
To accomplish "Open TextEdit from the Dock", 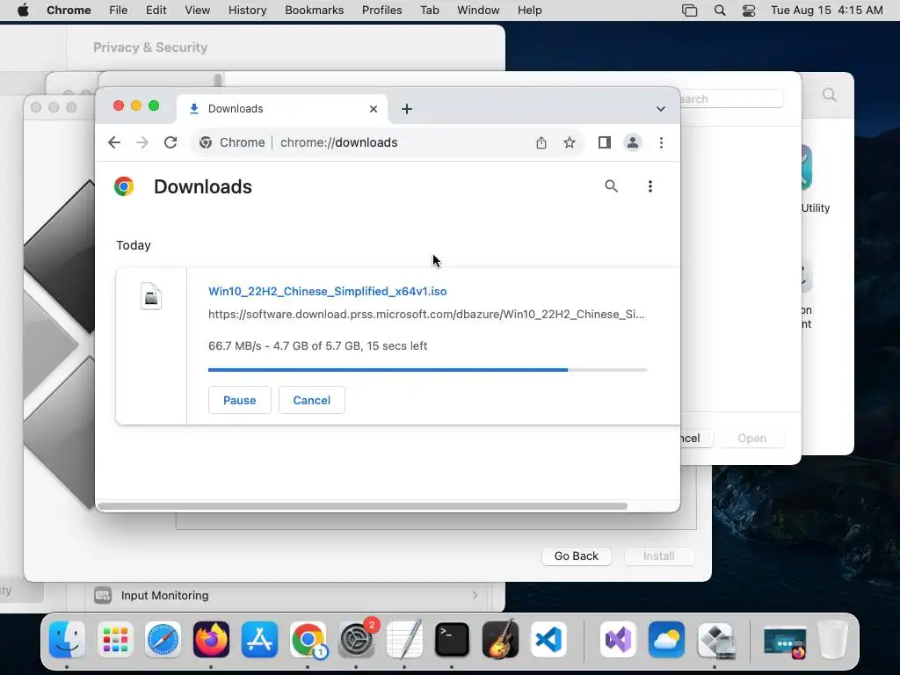I will [404, 640].
